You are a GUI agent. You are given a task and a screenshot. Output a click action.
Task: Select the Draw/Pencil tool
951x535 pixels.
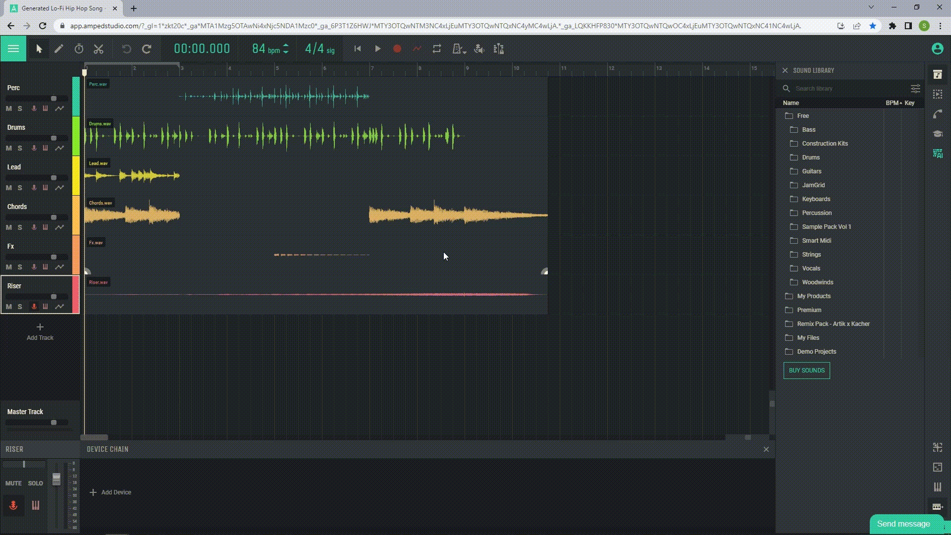tap(58, 49)
